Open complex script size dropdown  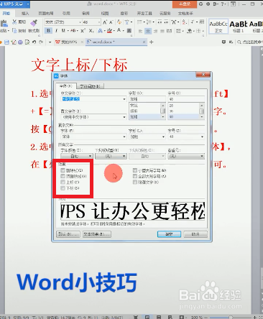click(x=203, y=137)
